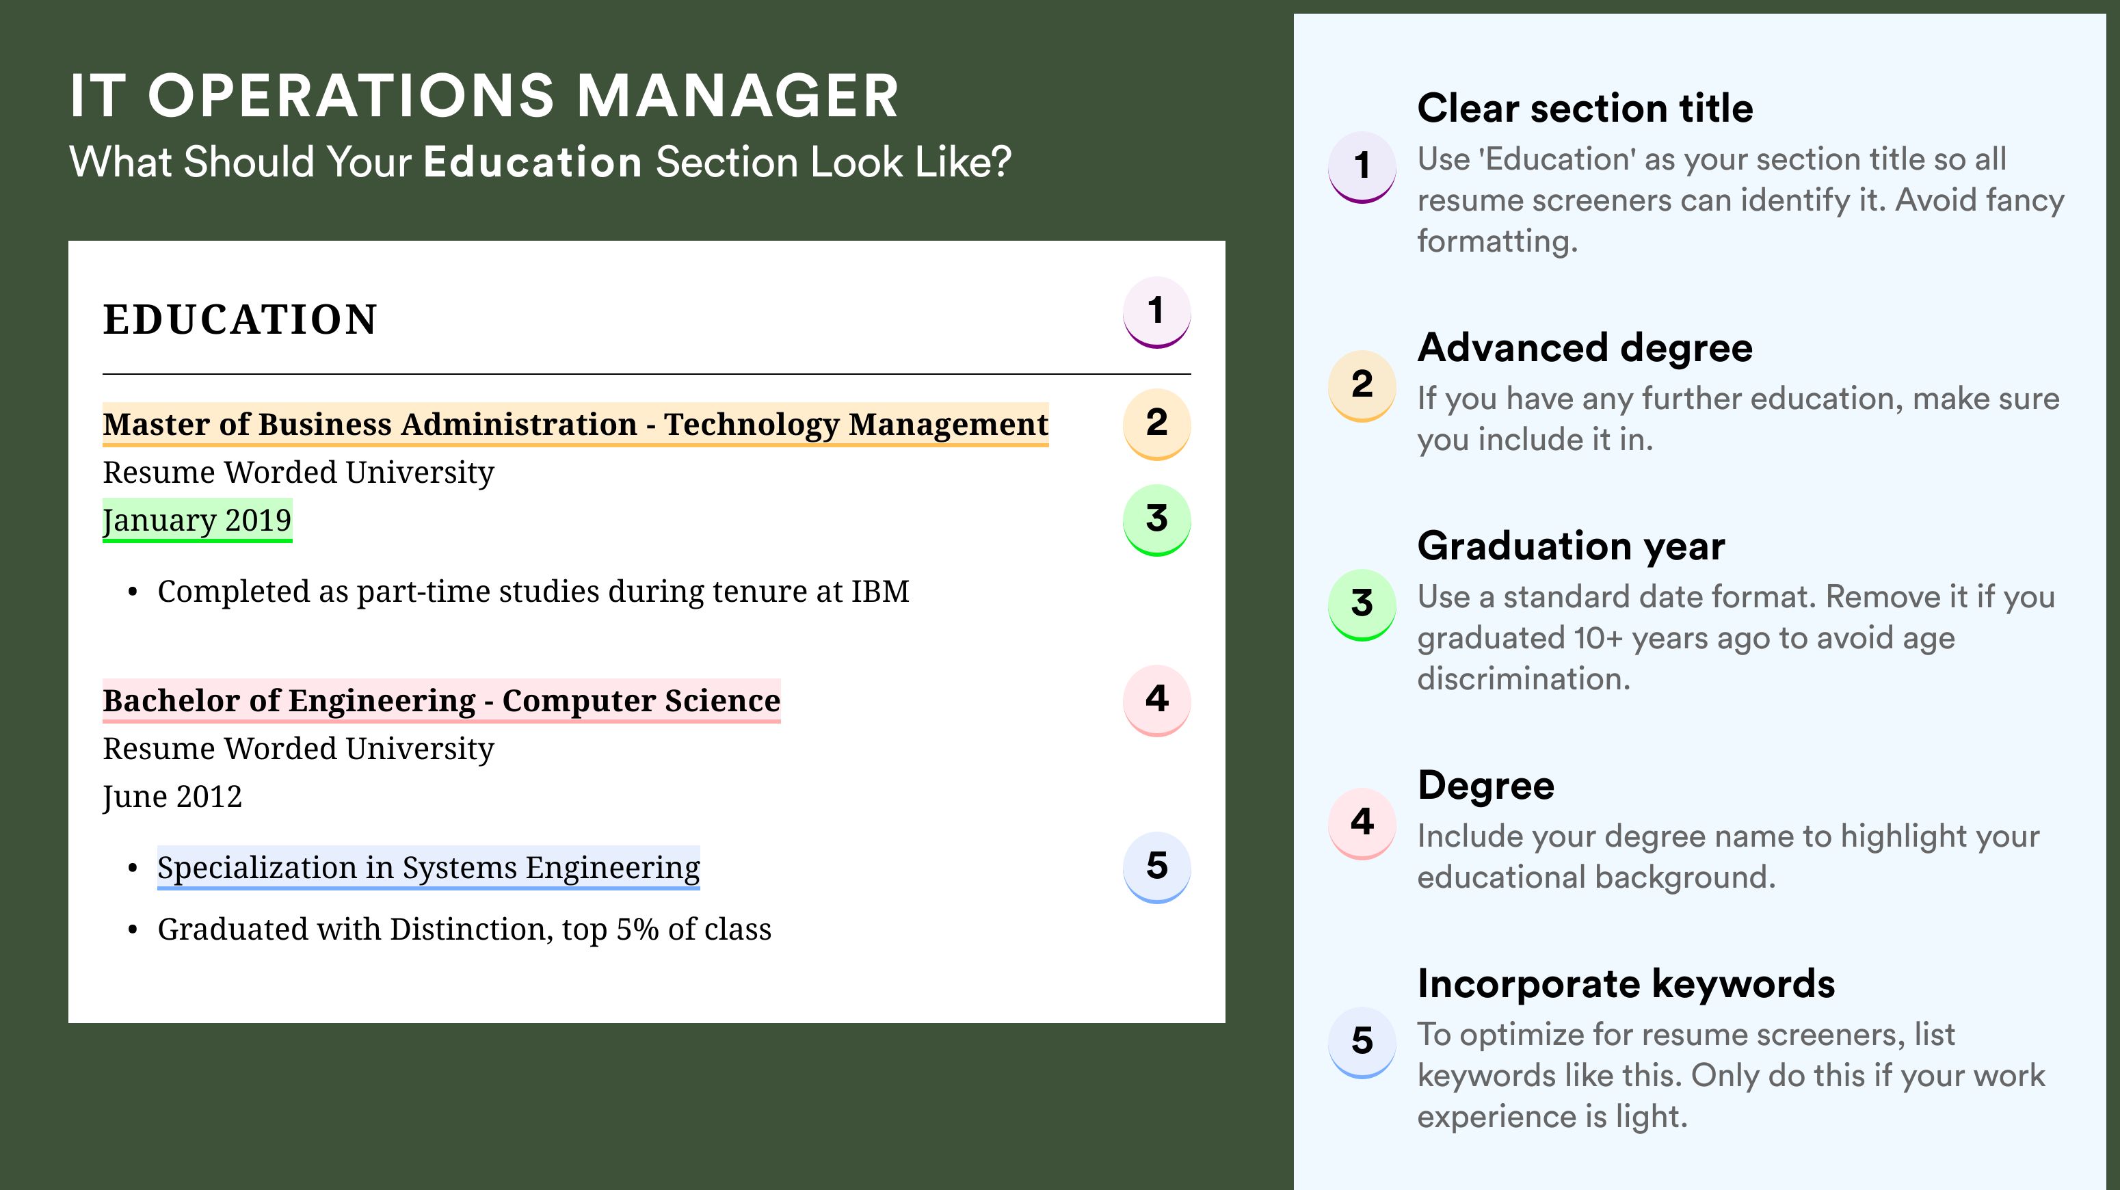
Task: Select highlighted Bachelor of Engineering - Computer Science
Action: pyautogui.click(x=441, y=701)
